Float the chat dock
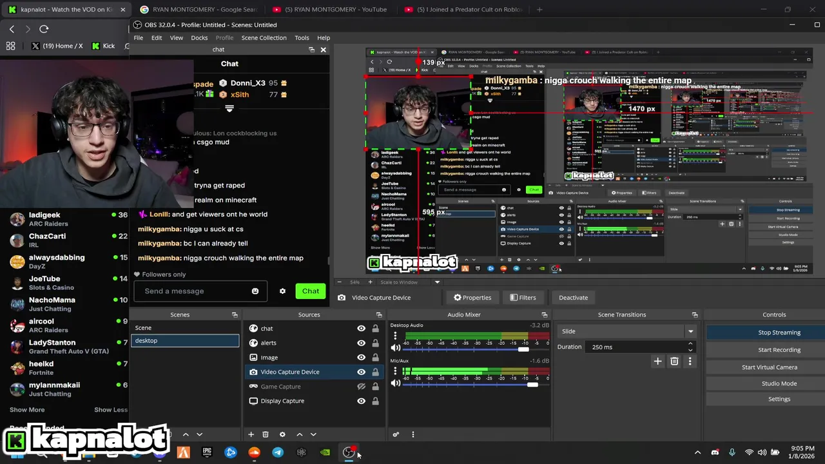 311,50
